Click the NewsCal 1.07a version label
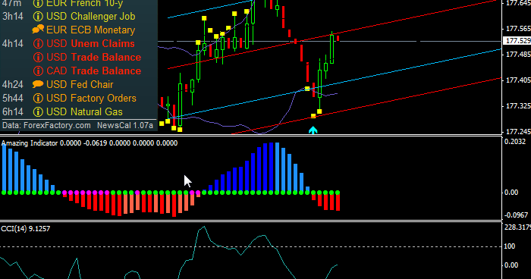531x279 pixels. click(x=125, y=125)
